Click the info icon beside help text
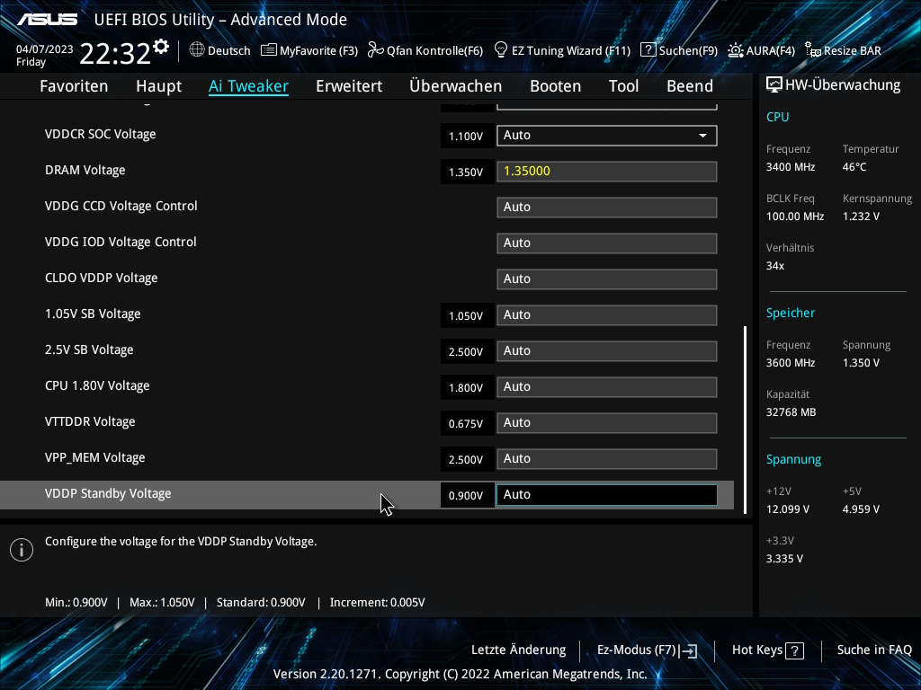The width and height of the screenshot is (921, 690). coord(22,550)
